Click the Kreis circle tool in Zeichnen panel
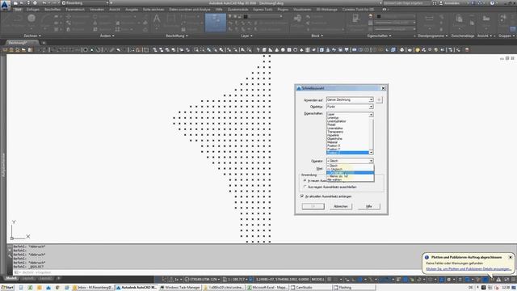 coord(32,19)
